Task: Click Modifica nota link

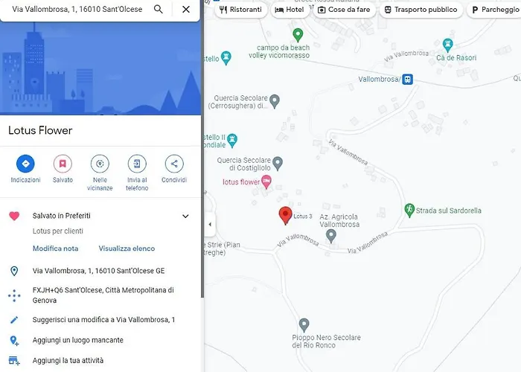Action: (55, 248)
